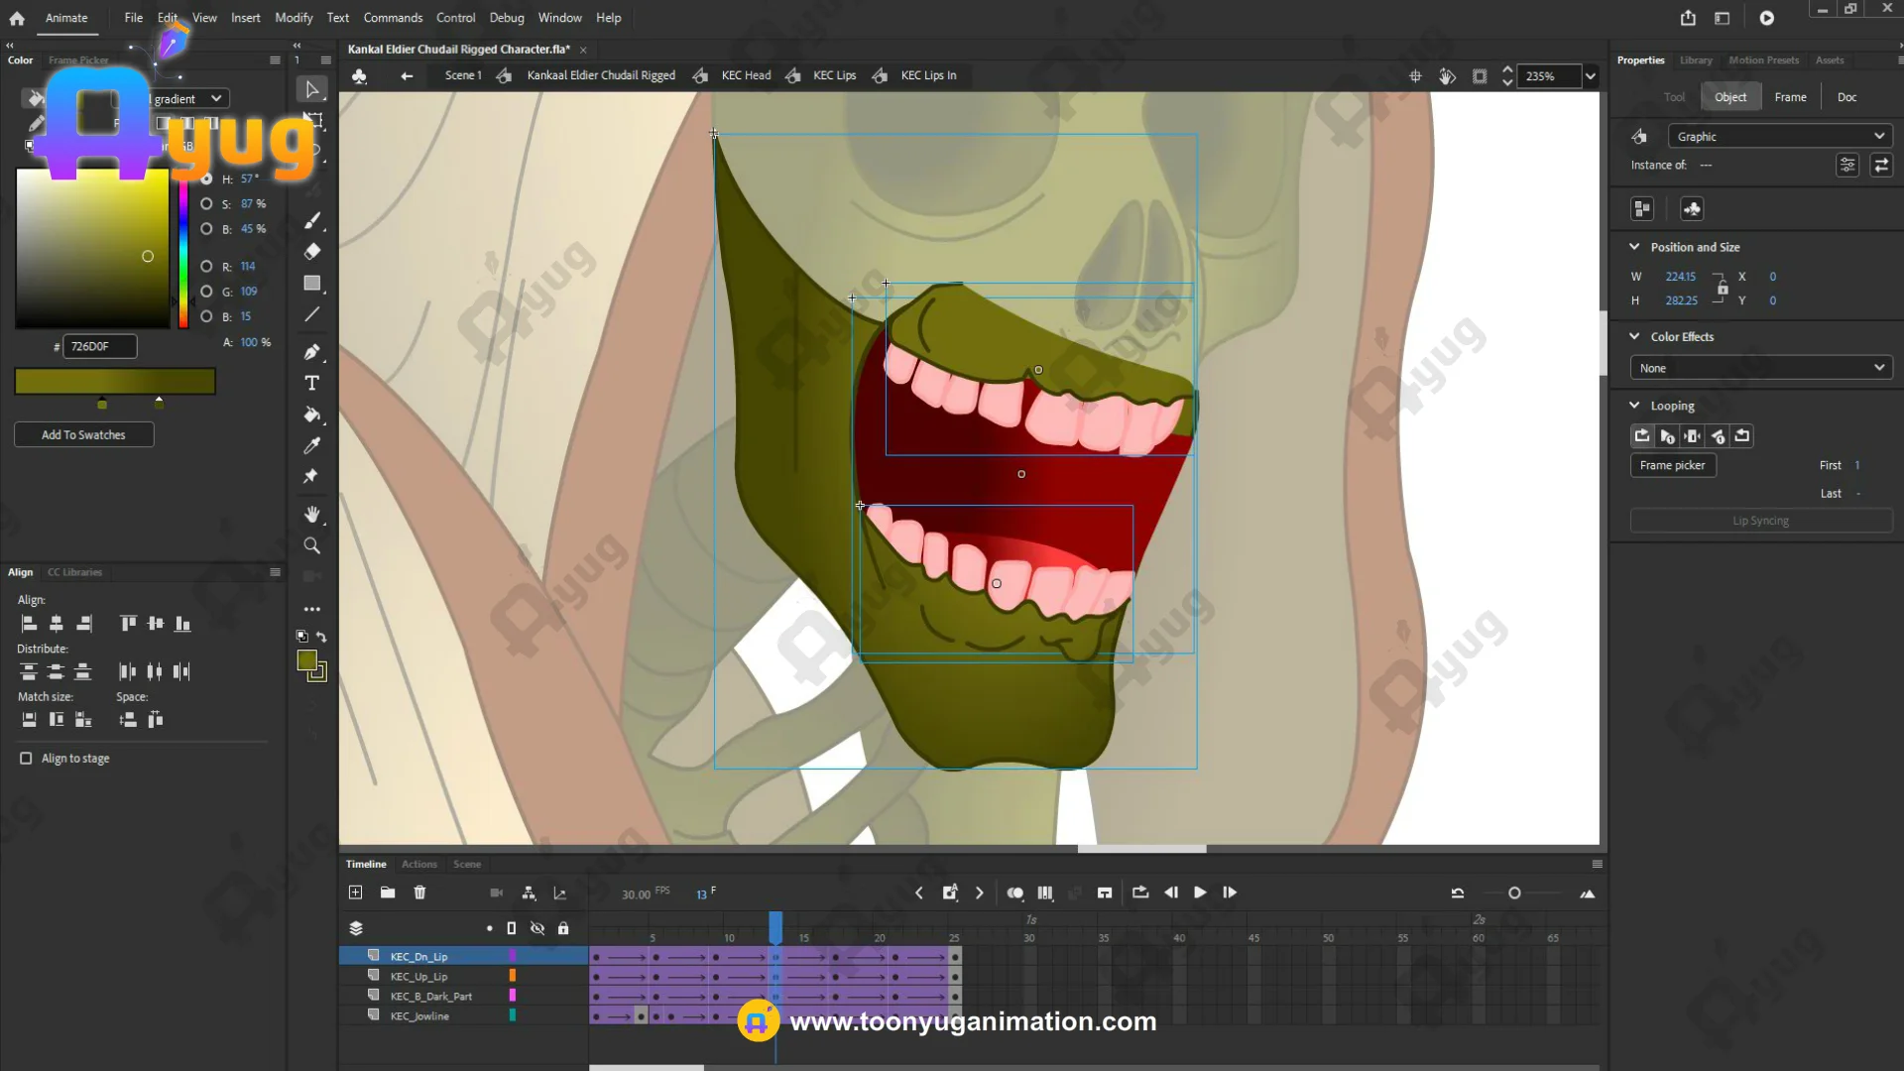Open the Modify menu
Screen dimensions: 1904x1071
point(294,18)
